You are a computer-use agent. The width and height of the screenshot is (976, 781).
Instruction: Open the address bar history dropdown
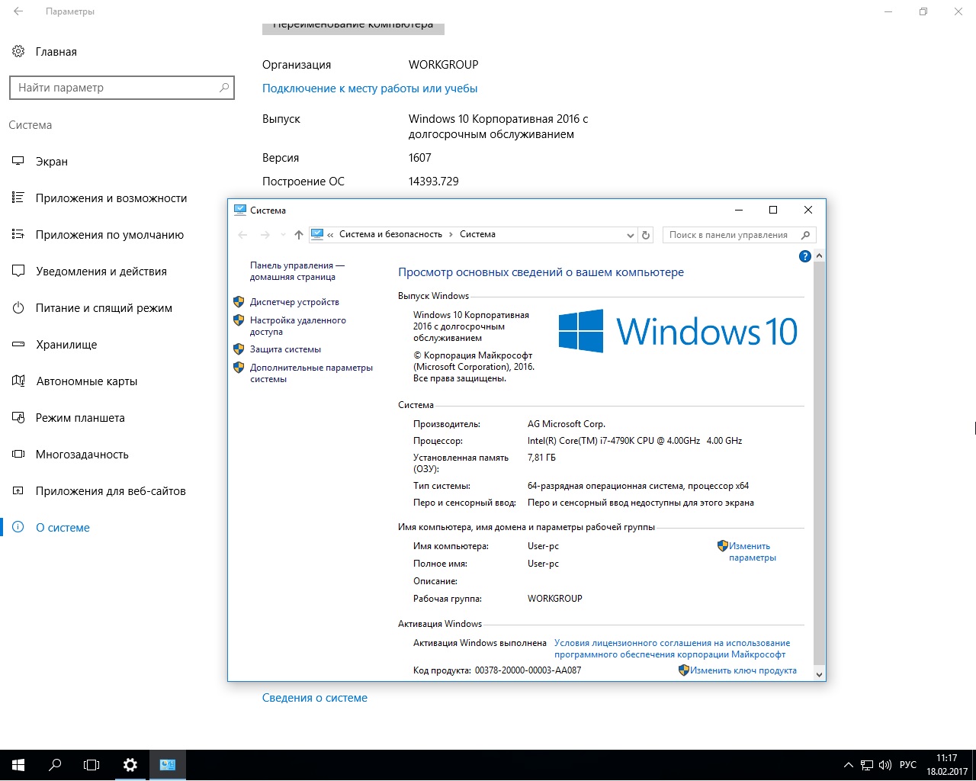[x=631, y=235]
